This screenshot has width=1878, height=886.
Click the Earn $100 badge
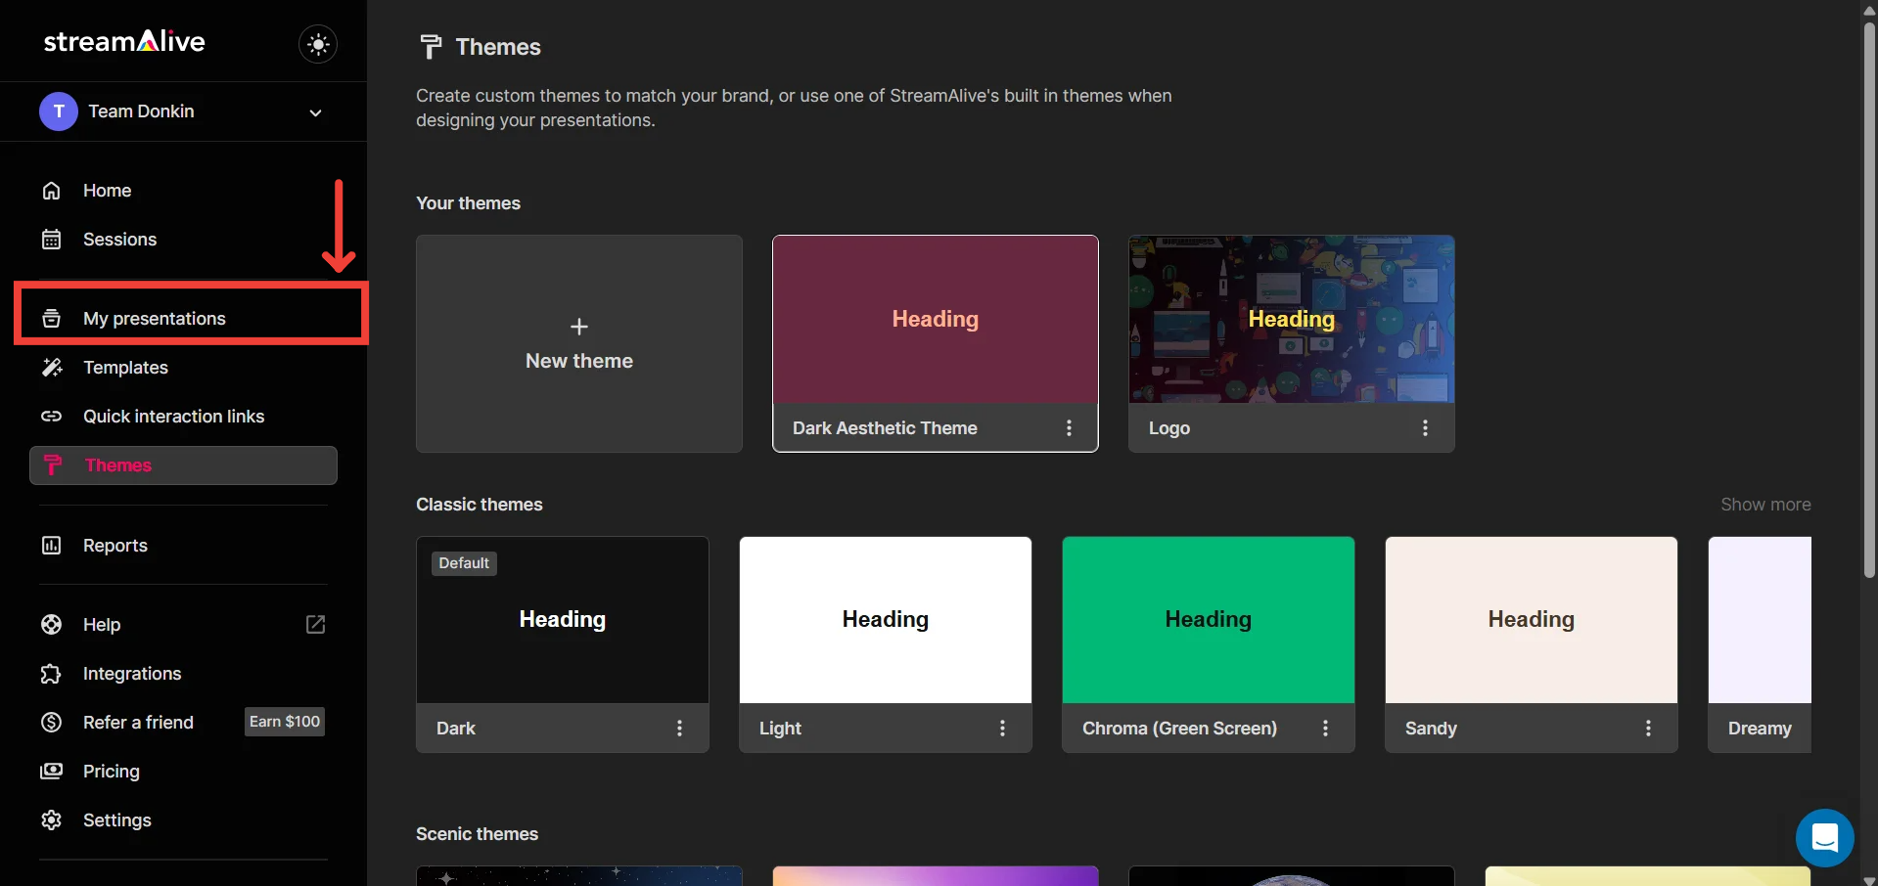(285, 722)
